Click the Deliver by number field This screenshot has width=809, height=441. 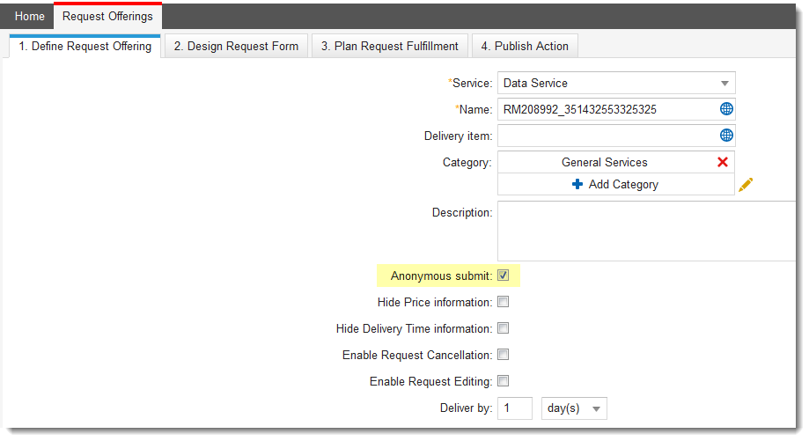point(515,408)
